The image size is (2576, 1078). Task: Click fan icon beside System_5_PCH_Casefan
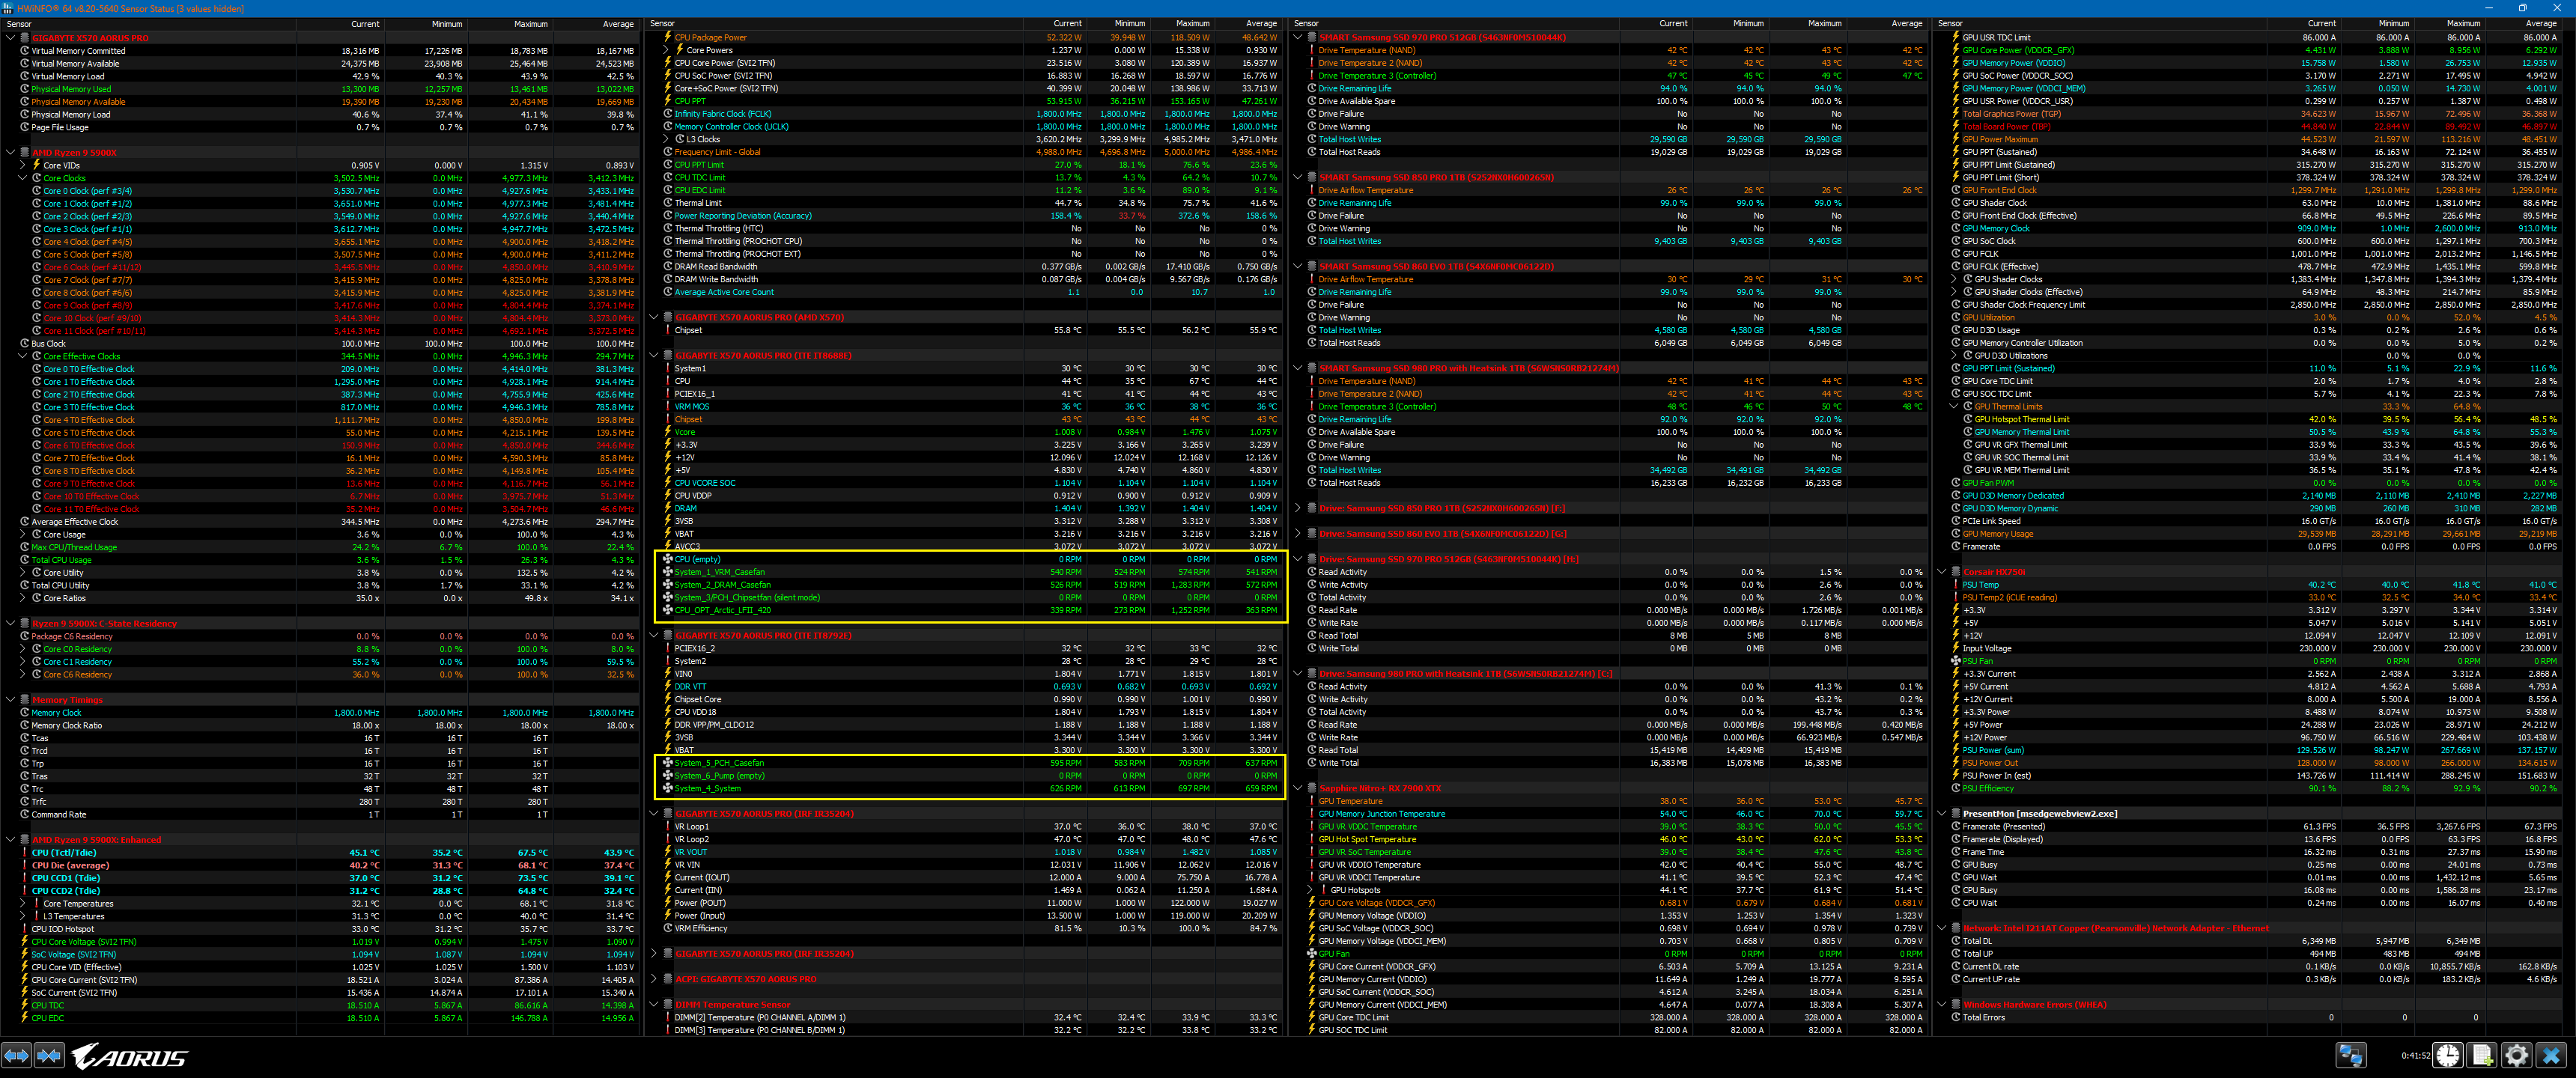[667, 763]
